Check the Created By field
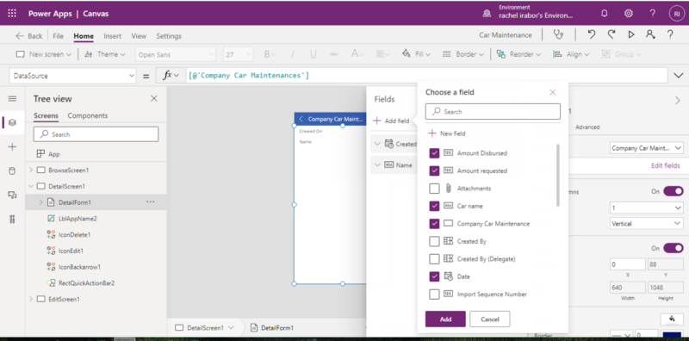Viewport: 689px width, 341px height. [x=434, y=241]
